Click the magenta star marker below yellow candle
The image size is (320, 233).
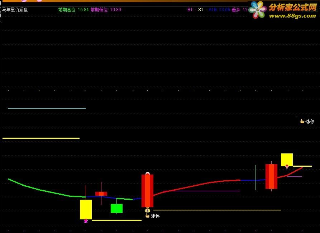[86, 221]
